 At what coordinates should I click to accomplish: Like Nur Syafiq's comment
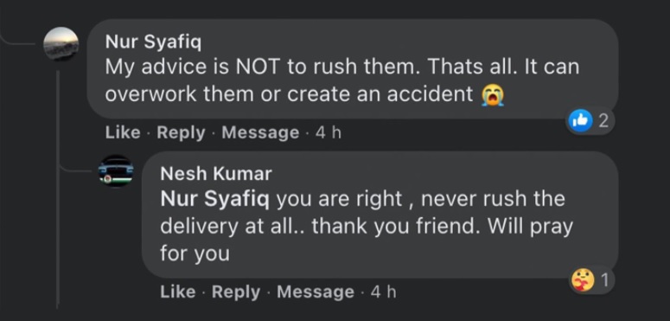(x=123, y=132)
